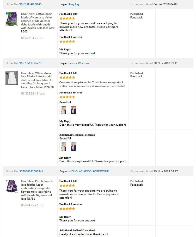Click star rating left for Amy kay
Screen dimensions: 196x237
[67, 18]
